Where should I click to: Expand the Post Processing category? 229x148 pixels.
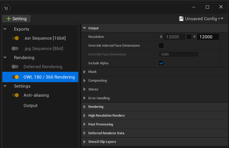click(x=84, y=124)
